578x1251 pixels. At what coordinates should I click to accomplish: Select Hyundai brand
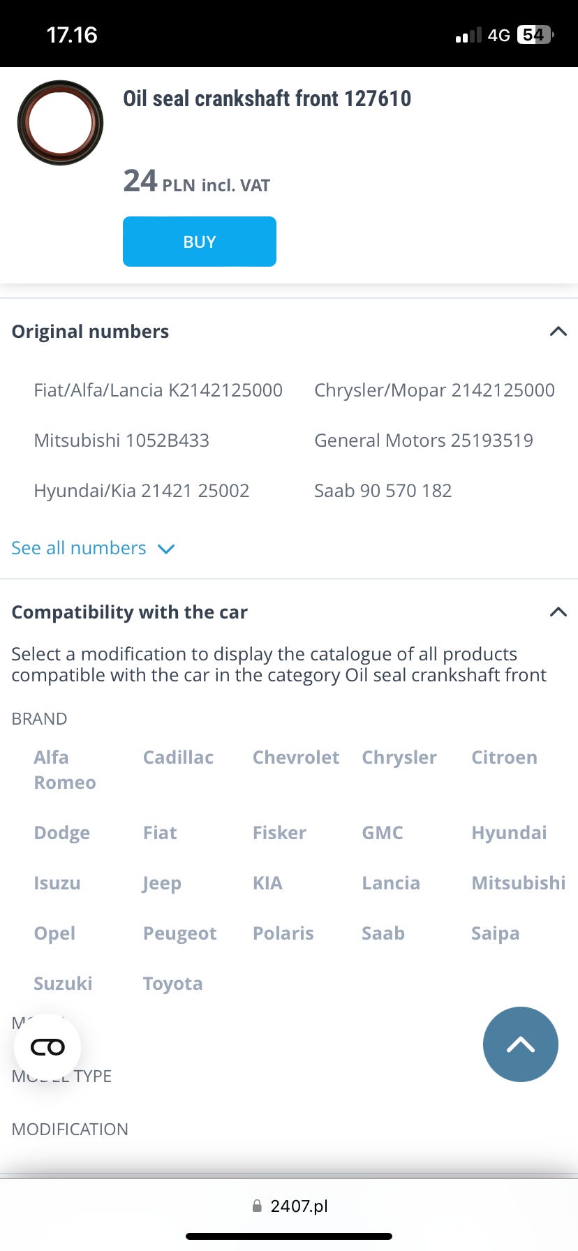pyautogui.click(x=509, y=833)
